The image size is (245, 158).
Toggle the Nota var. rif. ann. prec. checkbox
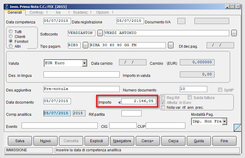click(x=163, y=107)
